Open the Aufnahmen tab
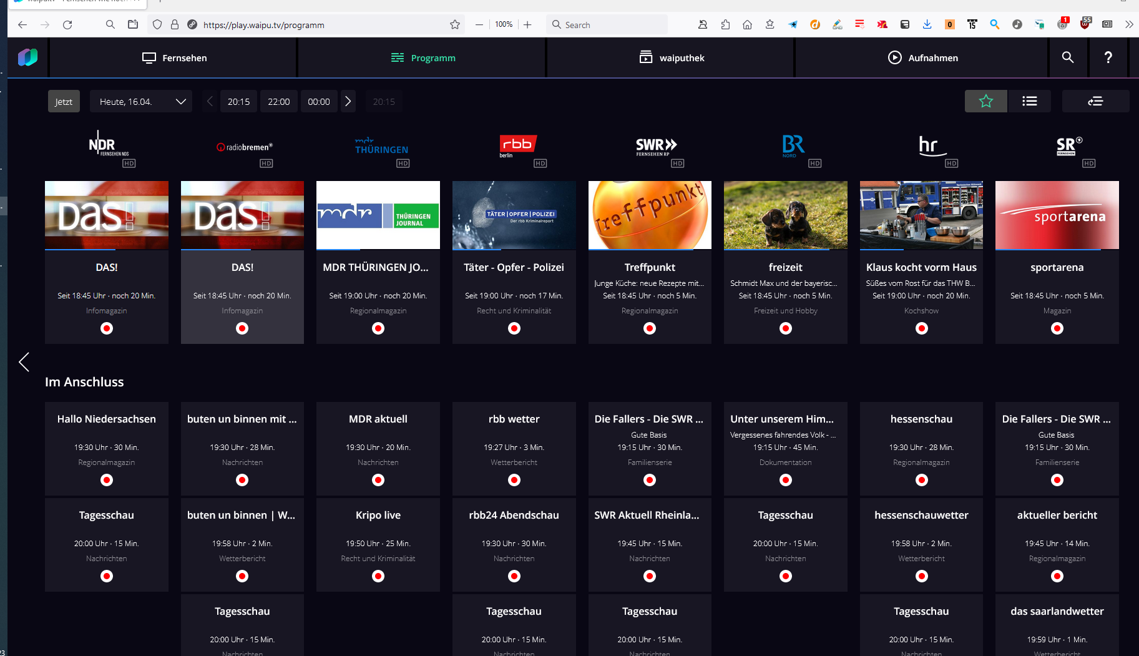1139x656 pixels. click(922, 57)
